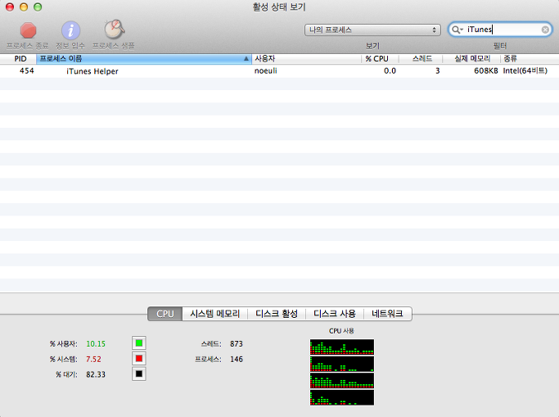The width and height of the screenshot is (559, 417).
Task: Click the 스레드 count 873
Action: (237, 344)
